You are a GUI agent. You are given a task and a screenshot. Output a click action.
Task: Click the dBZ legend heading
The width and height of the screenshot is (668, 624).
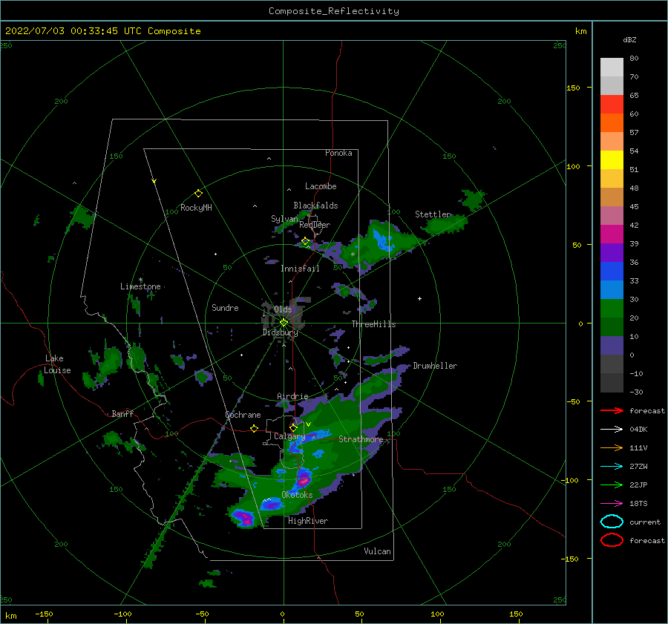[629, 39]
